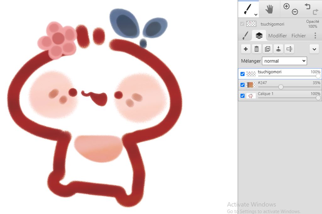The height and width of the screenshot is (214, 322).
Task: Click the Mélanger label
Action: [251, 61]
